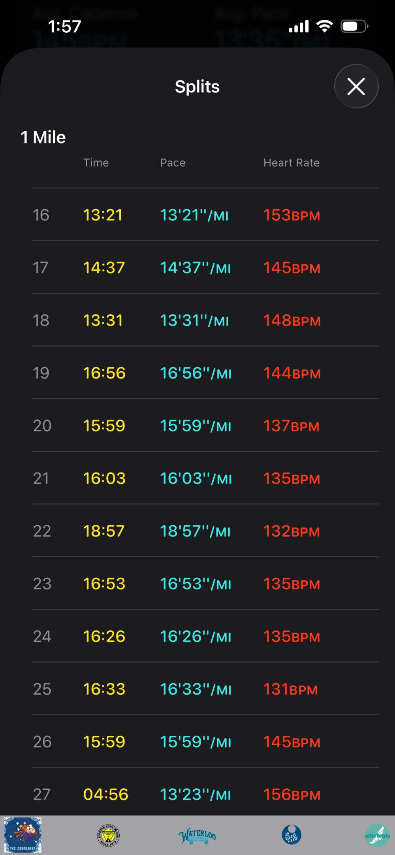This screenshot has width=395, height=855.
Task: Open the All Round Foods logo
Action: click(x=292, y=835)
